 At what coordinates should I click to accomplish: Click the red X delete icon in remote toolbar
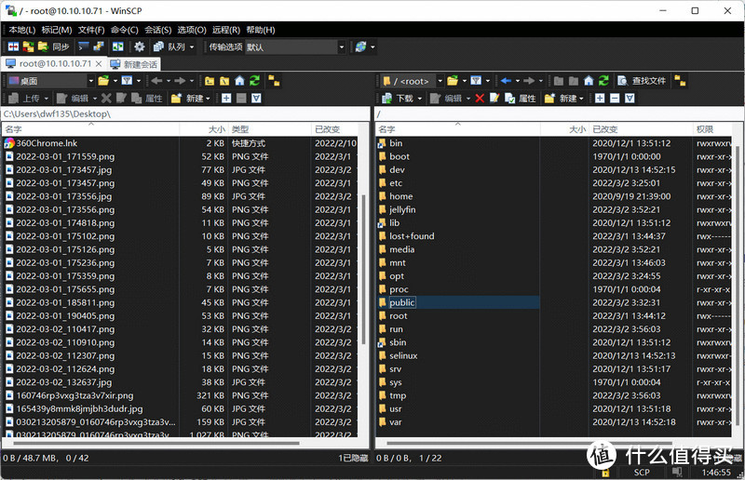(x=480, y=99)
